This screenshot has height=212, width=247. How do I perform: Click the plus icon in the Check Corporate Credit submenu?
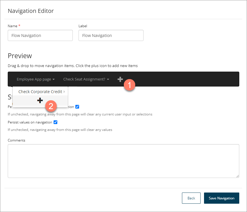click(40, 100)
